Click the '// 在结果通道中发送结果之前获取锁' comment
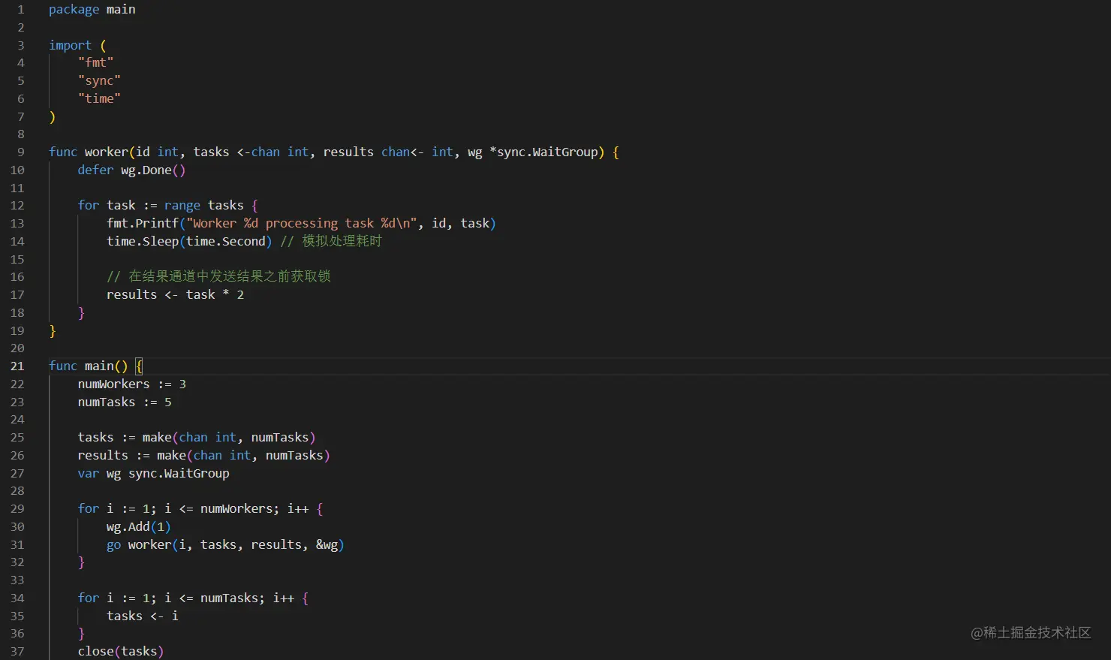 click(218, 277)
